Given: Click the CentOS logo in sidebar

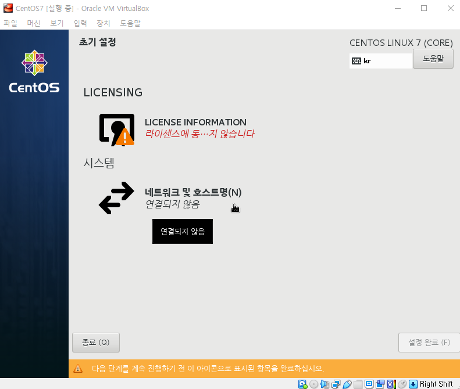Looking at the screenshot, I should click(x=34, y=71).
